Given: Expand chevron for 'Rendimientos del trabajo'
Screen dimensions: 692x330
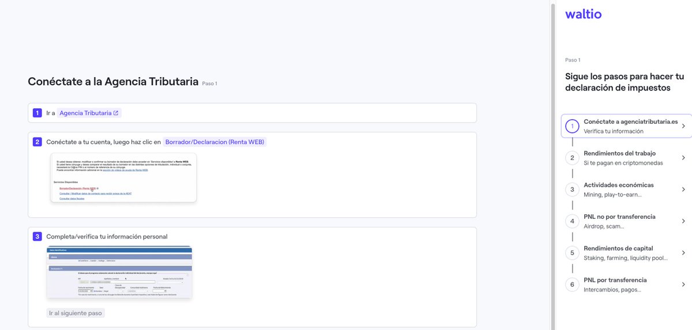Looking at the screenshot, I should (x=683, y=158).
